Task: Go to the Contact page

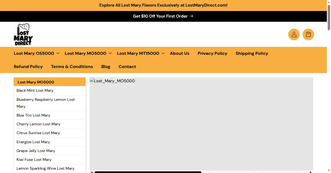Action: pos(127,67)
